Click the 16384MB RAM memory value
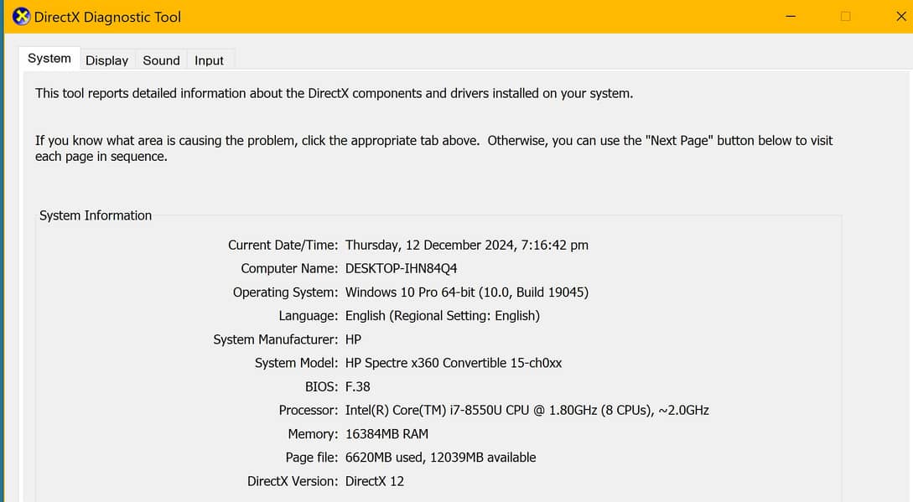The width and height of the screenshot is (913, 502). [x=386, y=434]
